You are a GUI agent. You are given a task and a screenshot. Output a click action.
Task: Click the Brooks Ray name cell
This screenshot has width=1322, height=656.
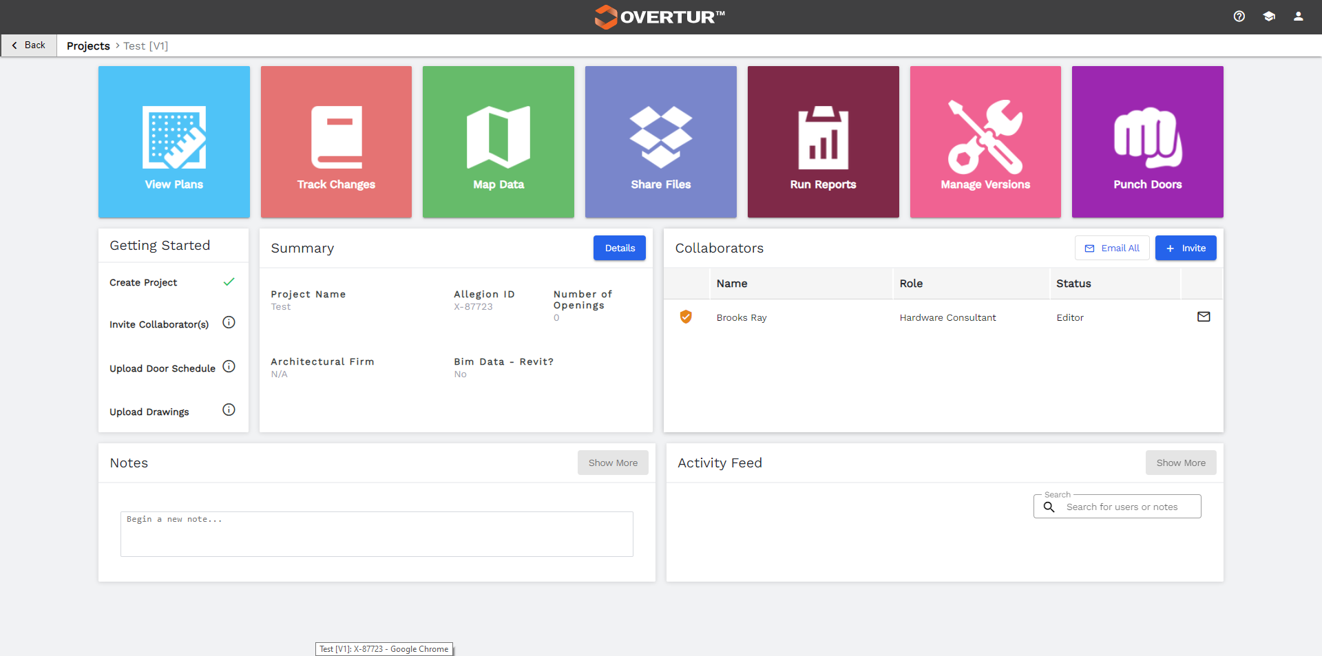pyautogui.click(x=742, y=317)
